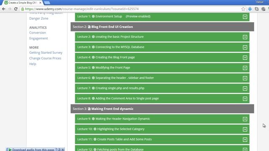Select the Create a Simple Blog tab
Screen dimensions: 269x151
(22, 3)
